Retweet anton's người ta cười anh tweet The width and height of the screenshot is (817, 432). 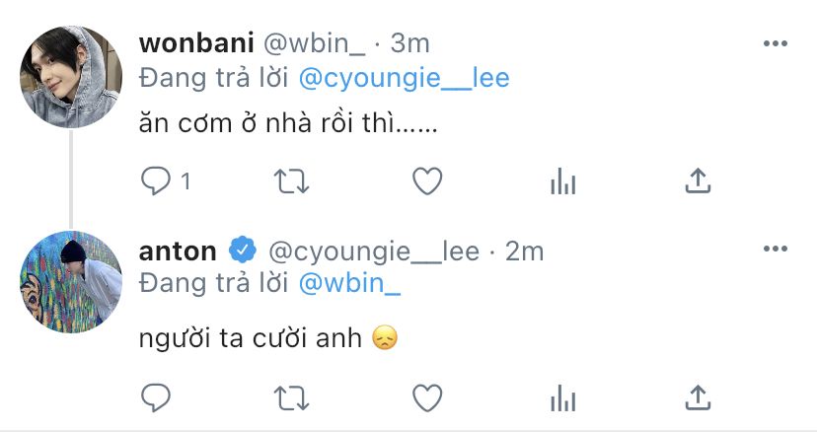coord(292,398)
